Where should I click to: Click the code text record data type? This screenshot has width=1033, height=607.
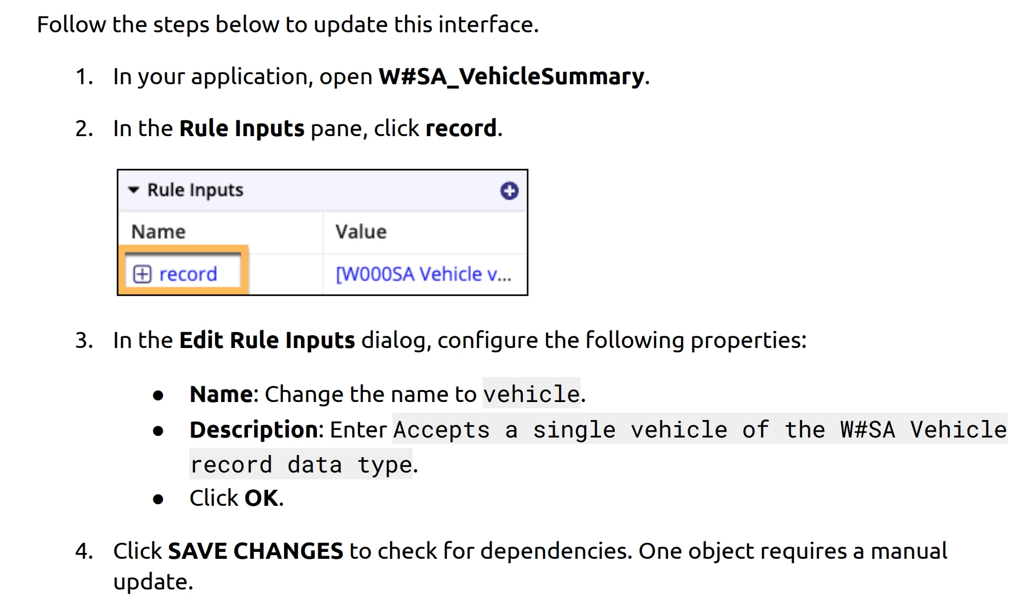tap(301, 465)
